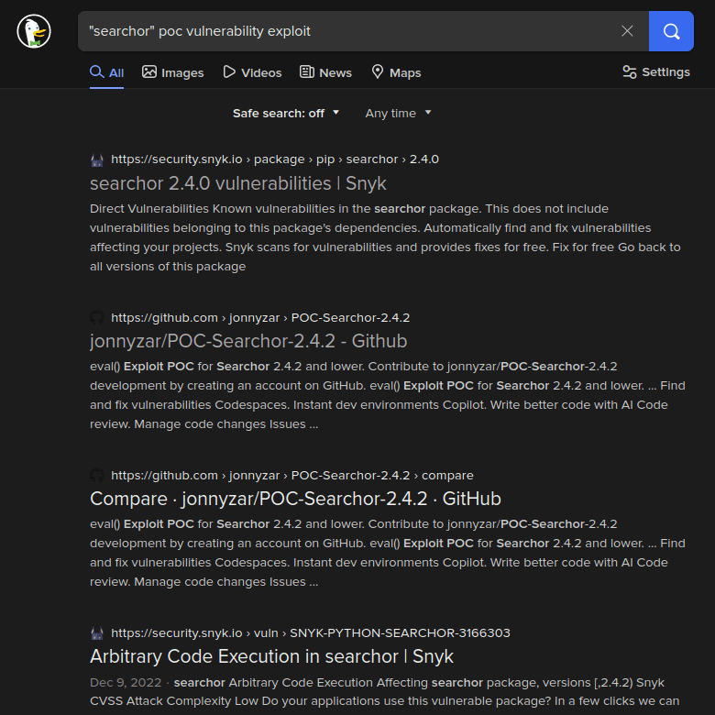The width and height of the screenshot is (715, 715).
Task: Open the Settings sliders icon
Action: click(x=629, y=72)
